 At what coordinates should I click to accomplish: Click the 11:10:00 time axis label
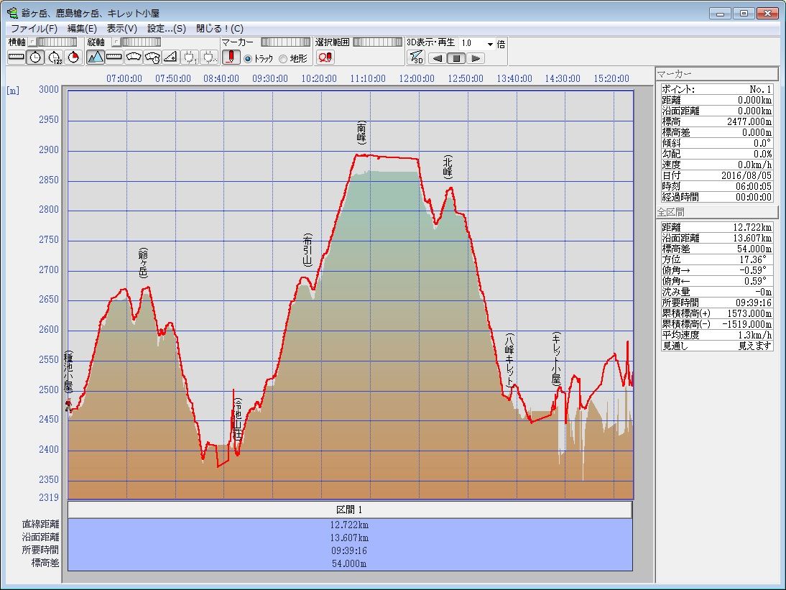point(367,79)
